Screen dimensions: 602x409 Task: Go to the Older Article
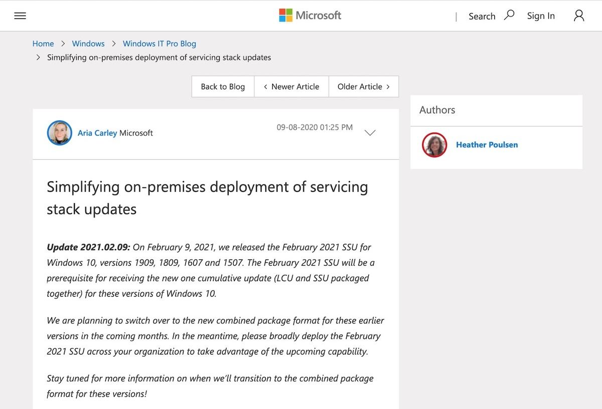(364, 86)
